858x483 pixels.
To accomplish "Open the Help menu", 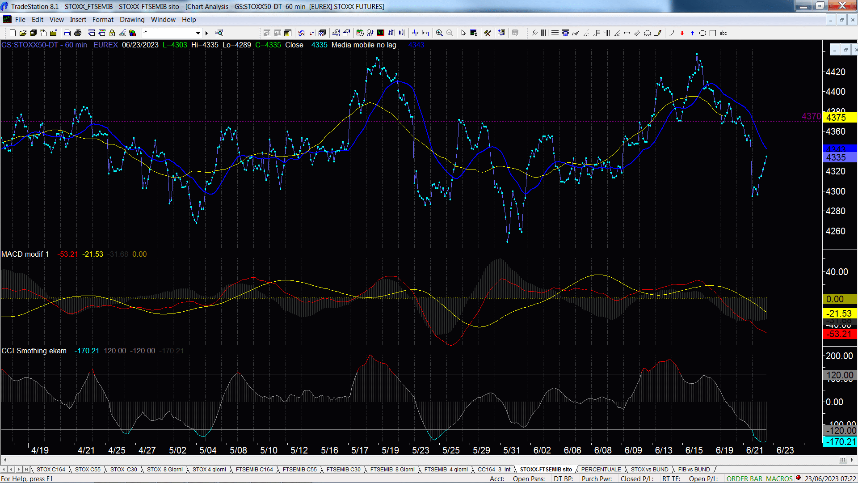I will point(189,20).
